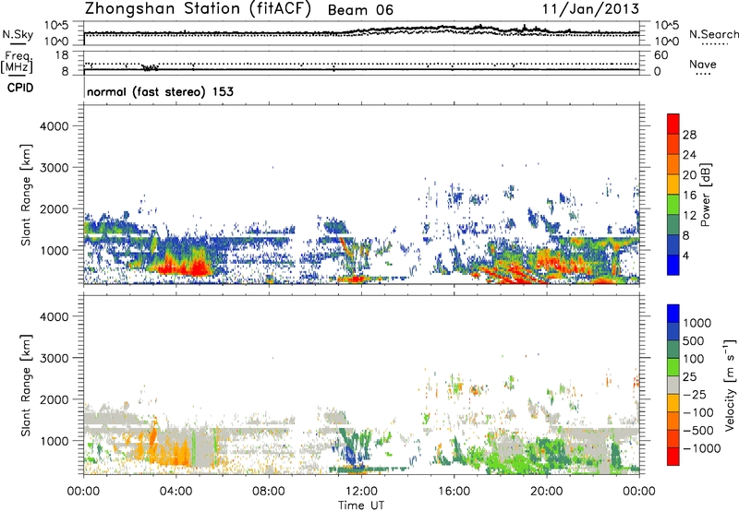This screenshot has width=739, height=511.
Task: Click the power colorbar value '4'
Action: click(686, 256)
